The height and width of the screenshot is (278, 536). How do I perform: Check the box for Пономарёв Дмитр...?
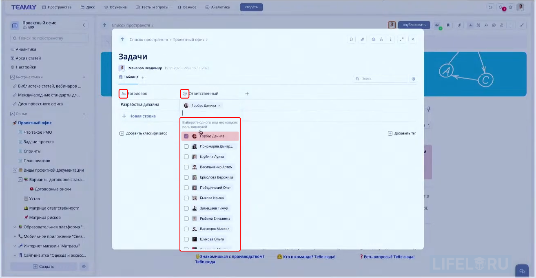click(186, 146)
